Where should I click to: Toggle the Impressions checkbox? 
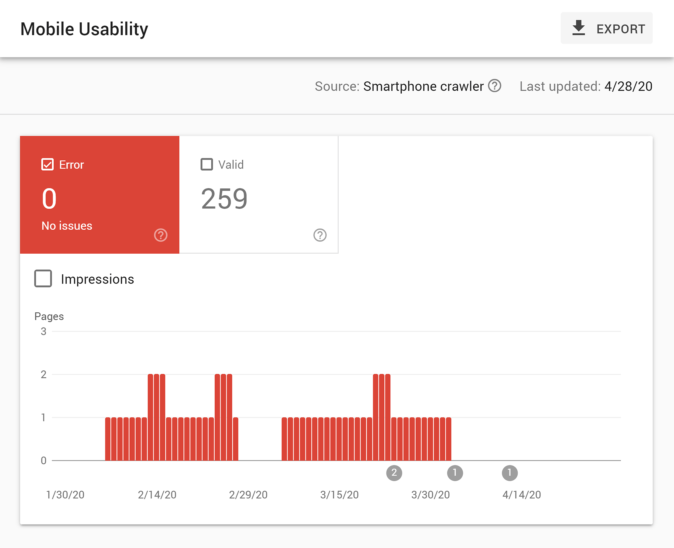43,278
